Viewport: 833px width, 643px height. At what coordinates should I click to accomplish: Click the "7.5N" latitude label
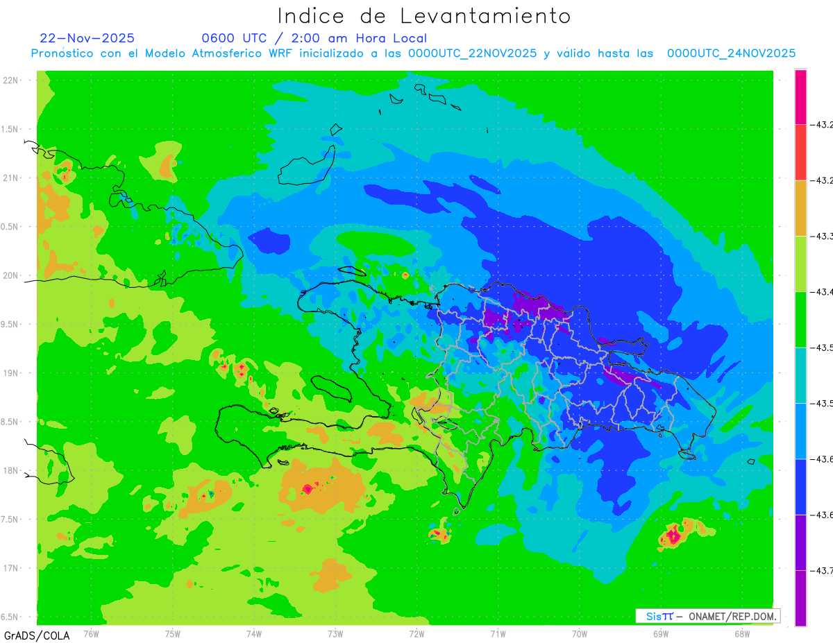10,520
